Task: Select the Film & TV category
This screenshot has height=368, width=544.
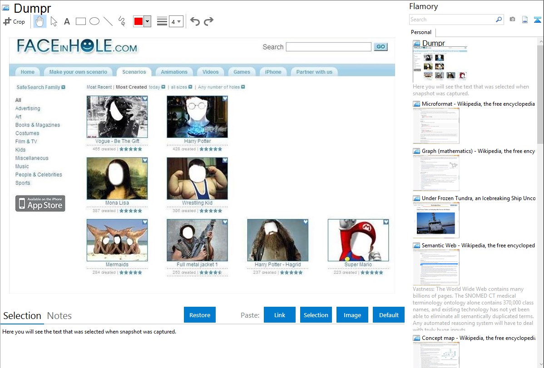Action: (26, 142)
